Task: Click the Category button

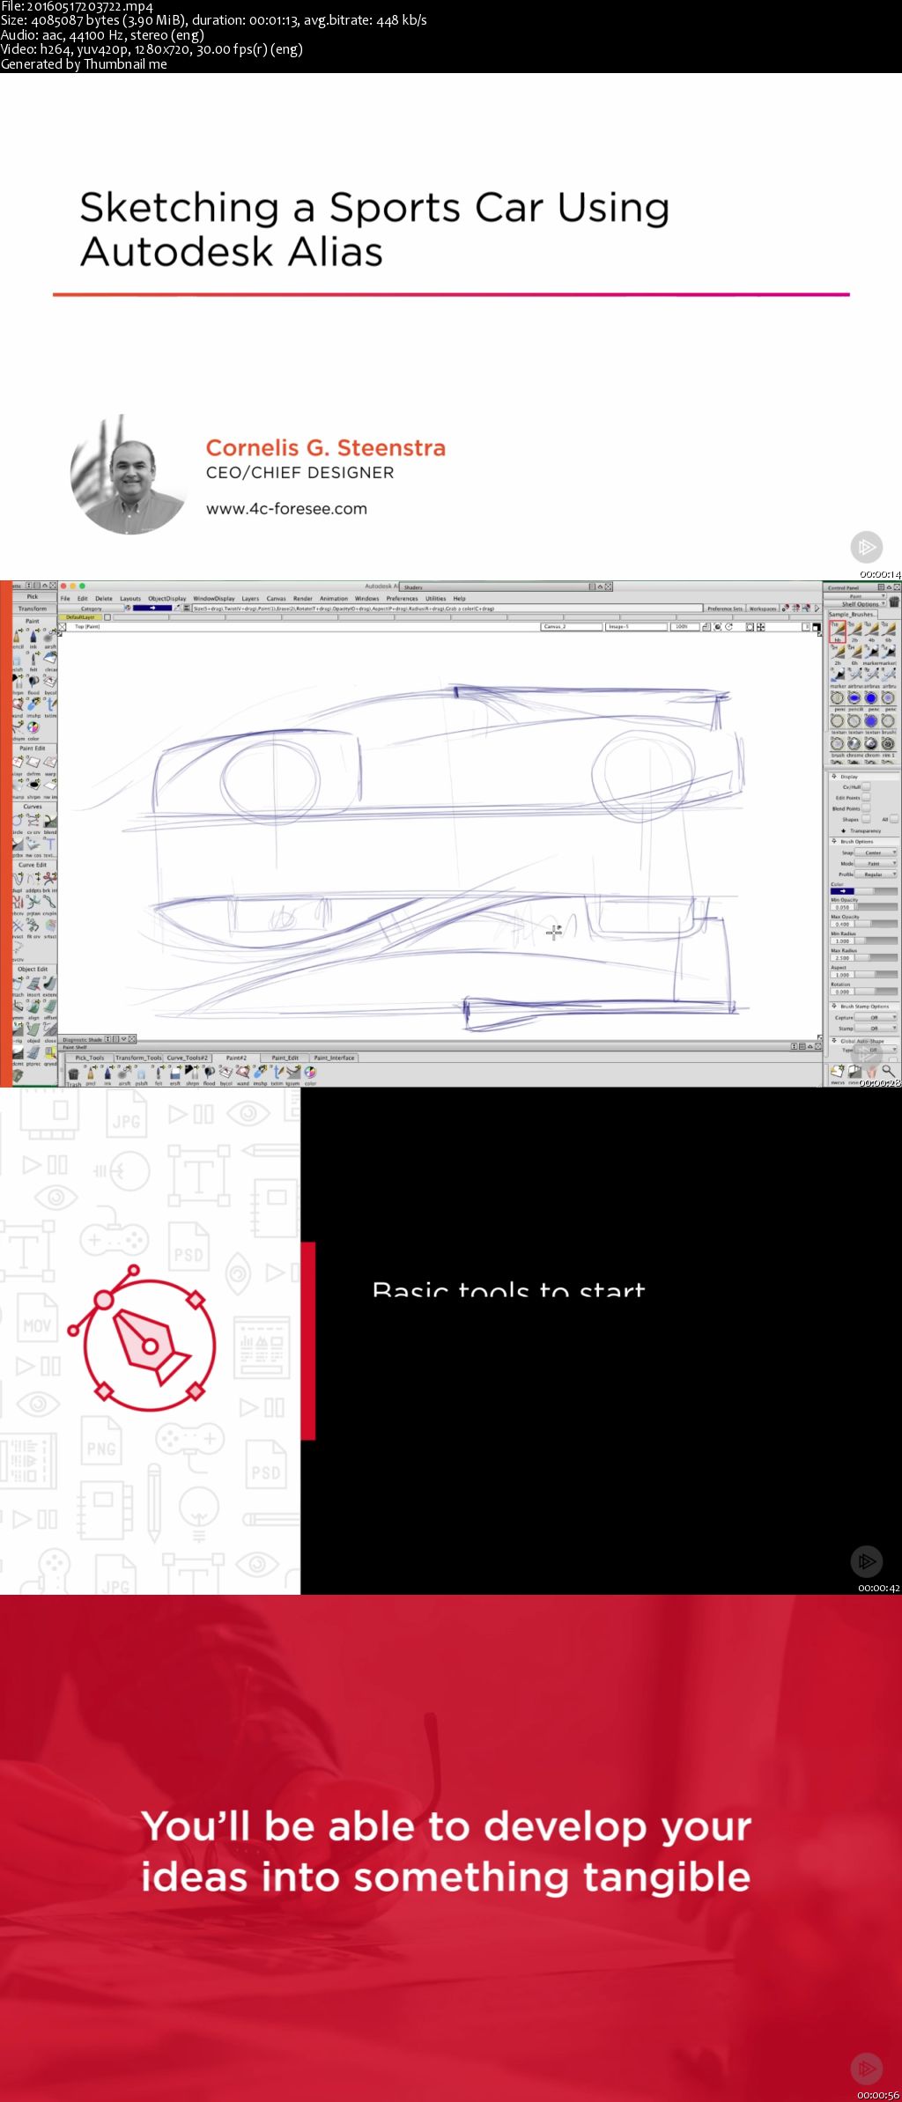Action: [92, 608]
